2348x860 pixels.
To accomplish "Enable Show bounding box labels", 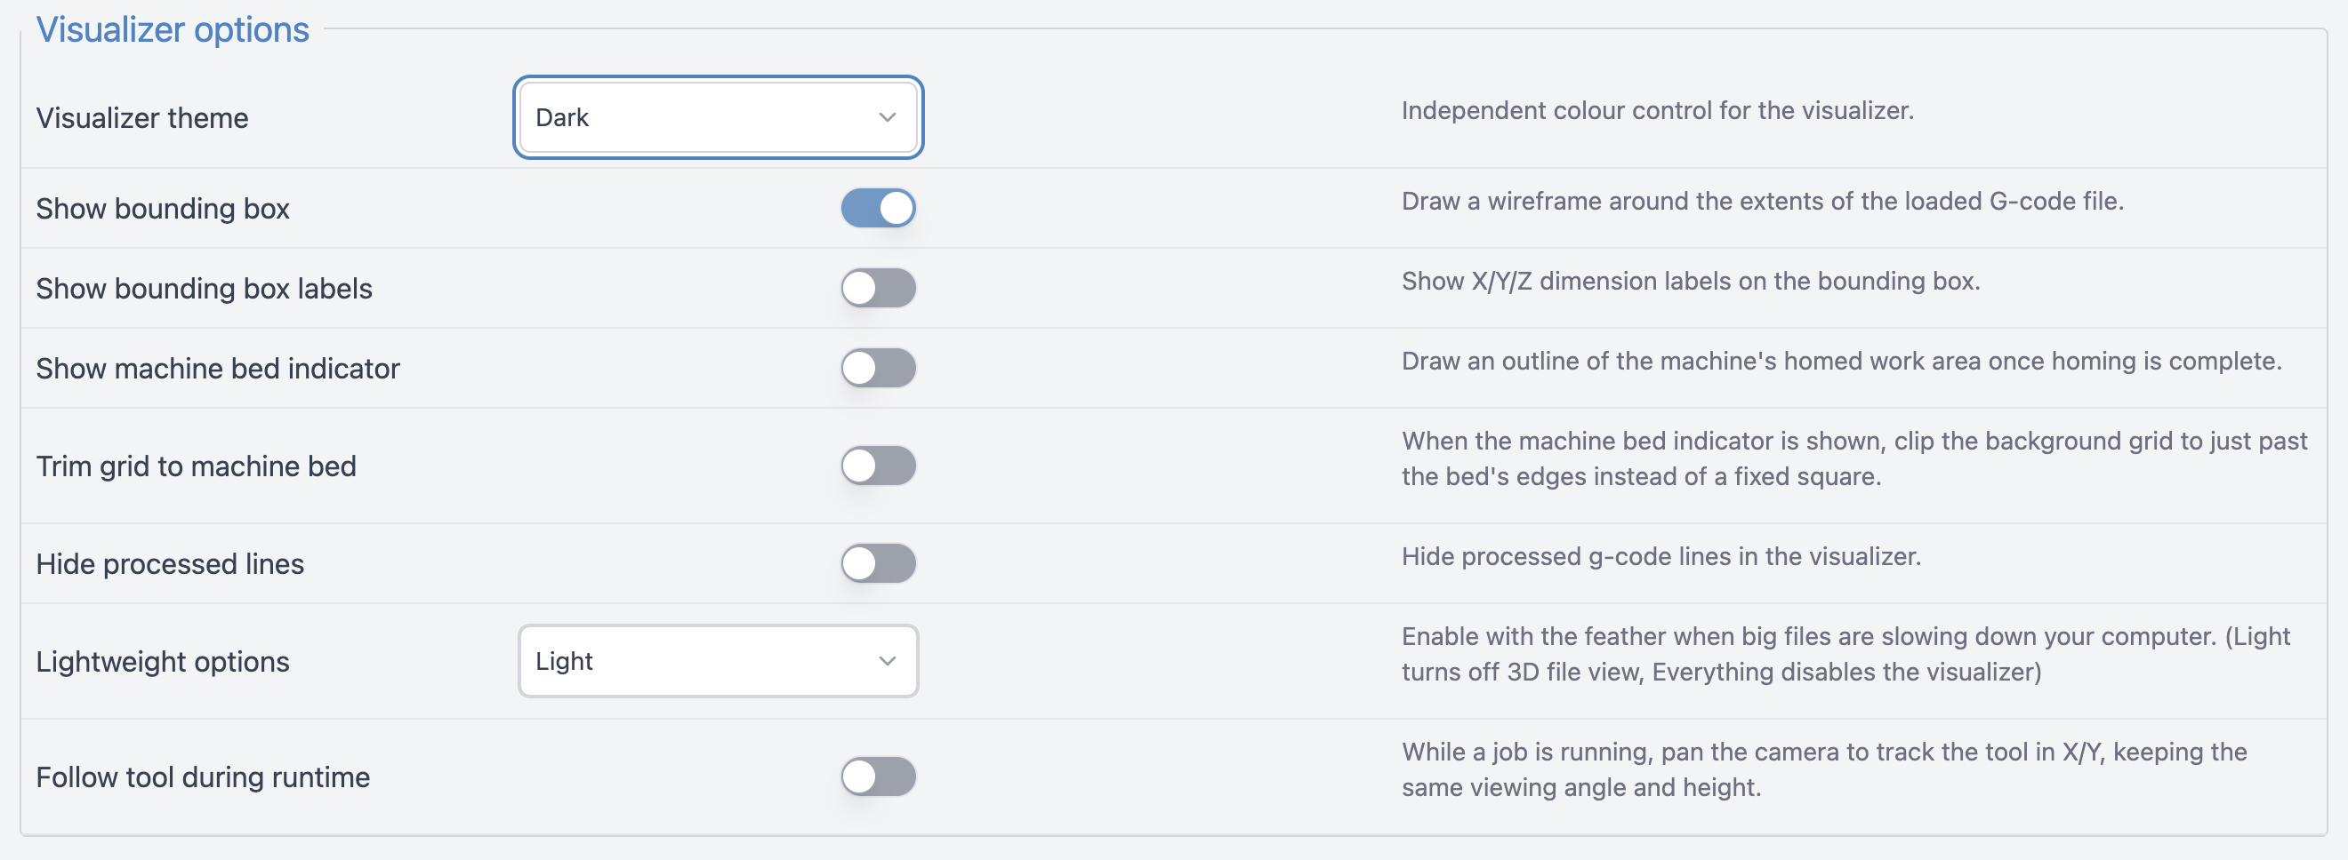I will click(x=878, y=289).
